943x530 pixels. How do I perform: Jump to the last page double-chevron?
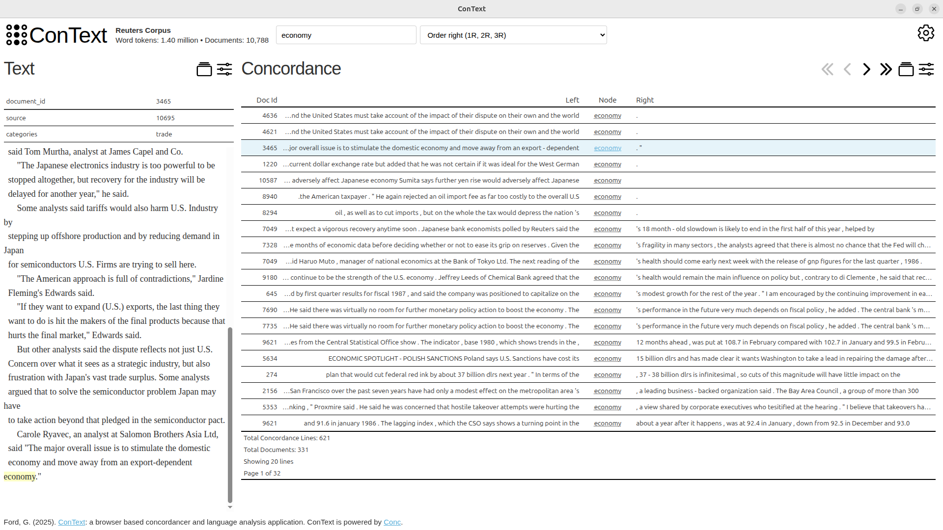pos(886,69)
